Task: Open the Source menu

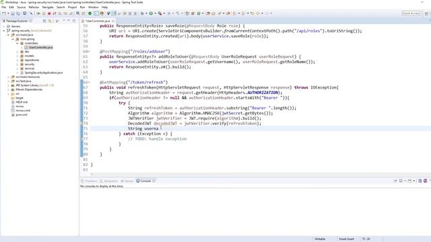Action: point(21,7)
